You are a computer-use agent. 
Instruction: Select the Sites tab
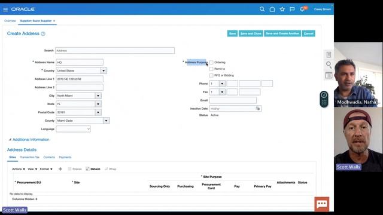pos(13,157)
